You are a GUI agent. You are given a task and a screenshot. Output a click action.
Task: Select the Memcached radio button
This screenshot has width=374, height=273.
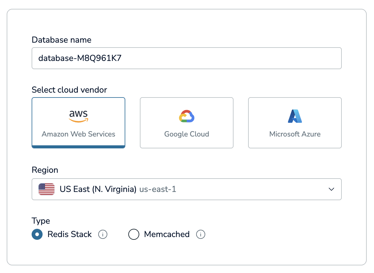[134, 234]
